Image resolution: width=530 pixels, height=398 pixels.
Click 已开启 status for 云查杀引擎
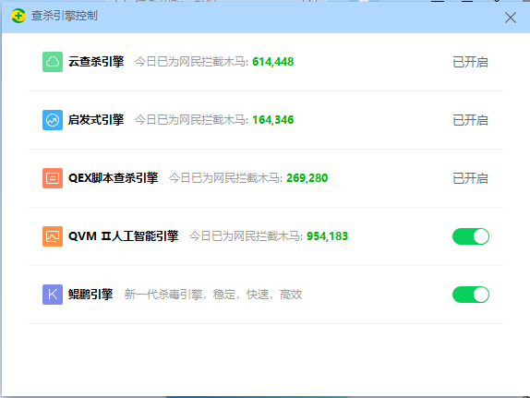(x=470, y=62)
